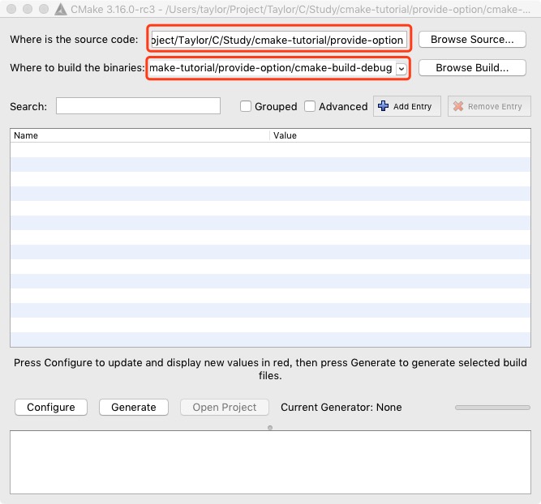Image resolution: width=541 pixels, height=504 pixels.
Task: Enable the Grouped checkbox
Action: coord(246,107)
